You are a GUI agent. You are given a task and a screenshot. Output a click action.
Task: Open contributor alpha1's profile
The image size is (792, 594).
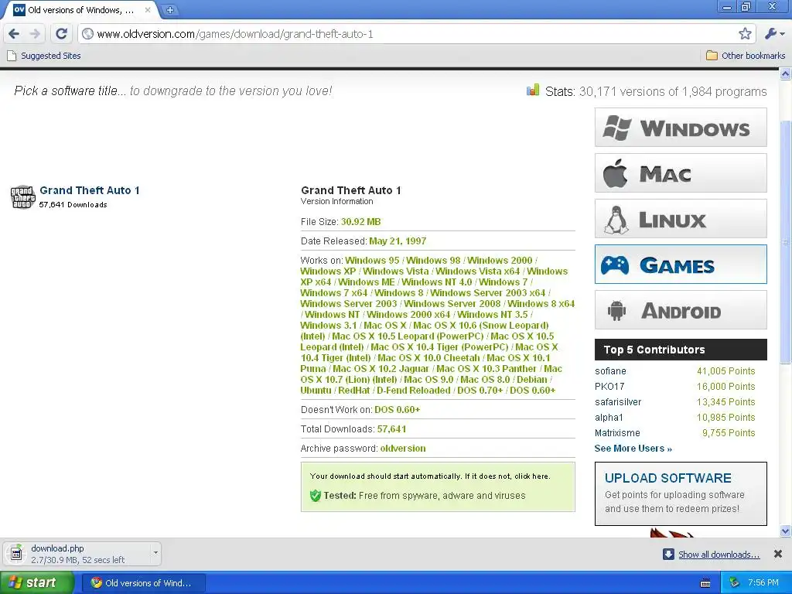609,417
